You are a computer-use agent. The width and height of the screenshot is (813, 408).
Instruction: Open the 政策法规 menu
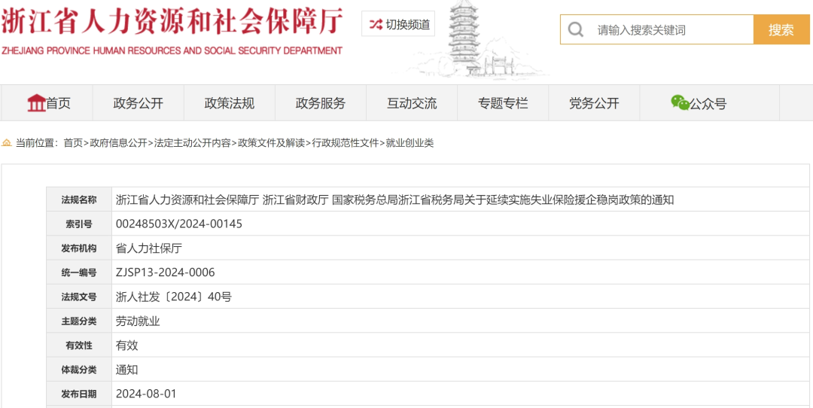[230, 104]
